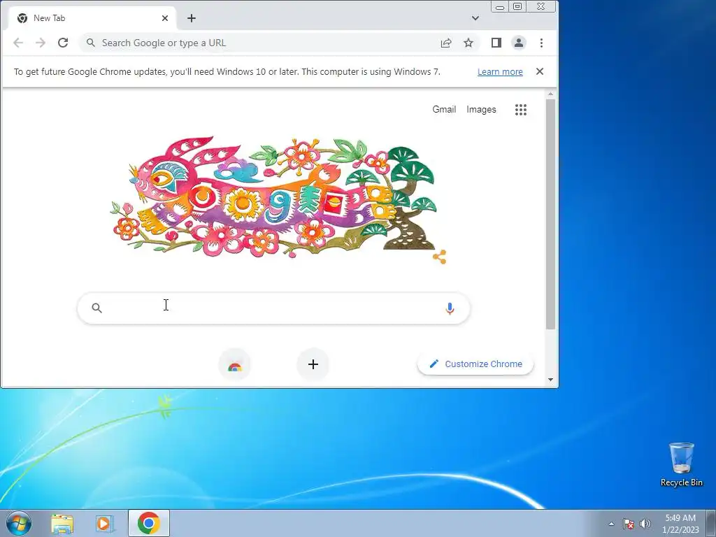Minimize the Chrome window
Screen dimensions: 716x537
(500, 6)
